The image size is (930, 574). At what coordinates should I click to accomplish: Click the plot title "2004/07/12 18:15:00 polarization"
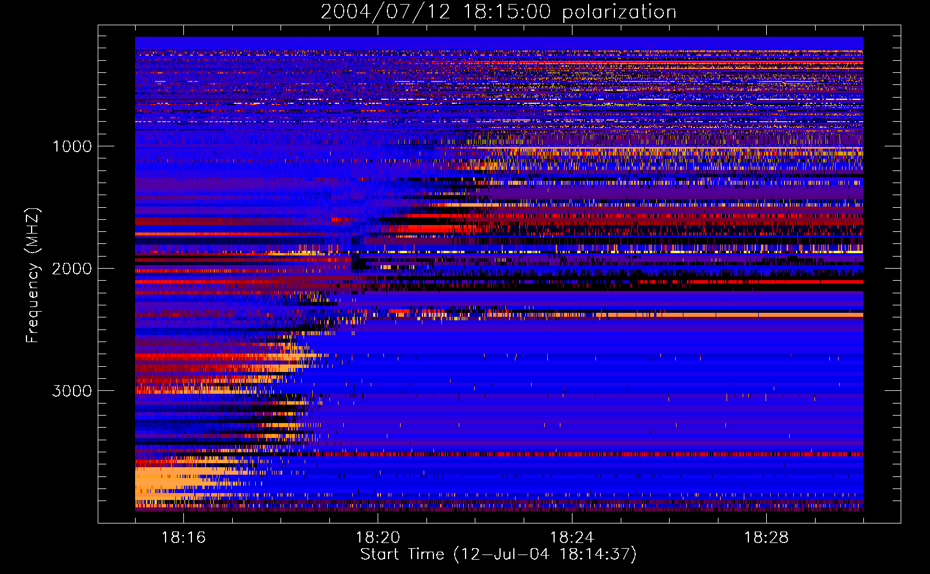[498, 12]
